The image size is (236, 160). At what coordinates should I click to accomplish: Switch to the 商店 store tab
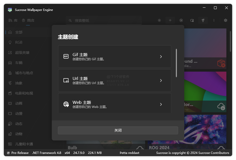pyautogui.click(x=28, y=20)
